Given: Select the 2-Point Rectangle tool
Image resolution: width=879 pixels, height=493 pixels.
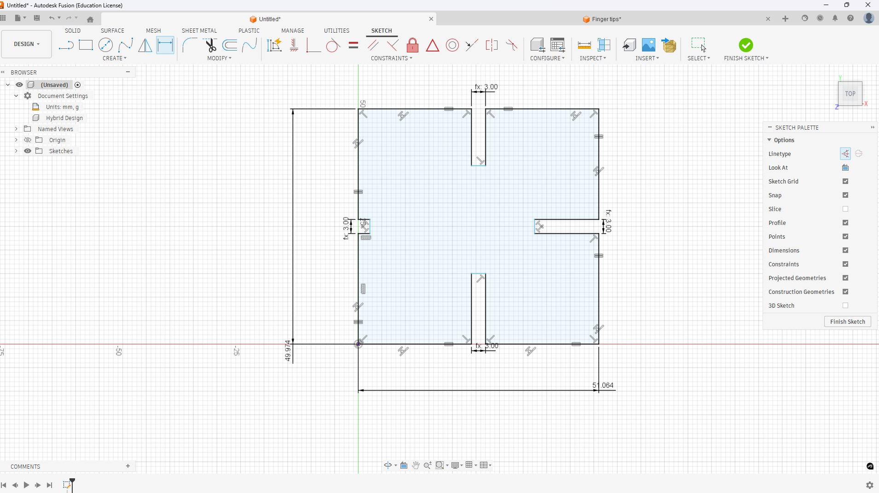Looking at the screenshot, I should click(86, 45).
